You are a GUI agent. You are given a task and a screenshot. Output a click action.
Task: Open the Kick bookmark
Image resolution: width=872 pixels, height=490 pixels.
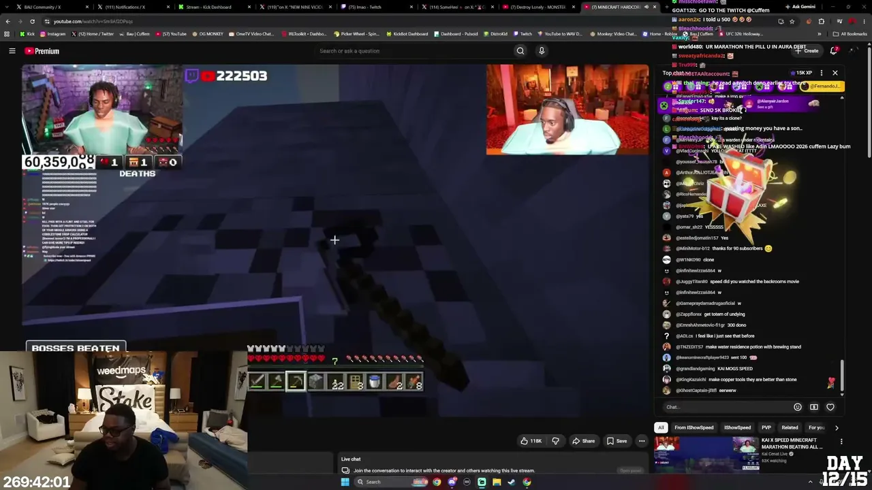[x=27, y=34]
